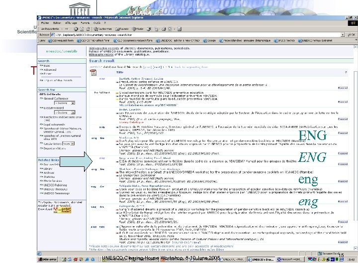Click the Windows Media Player quick launch icon

81,260
